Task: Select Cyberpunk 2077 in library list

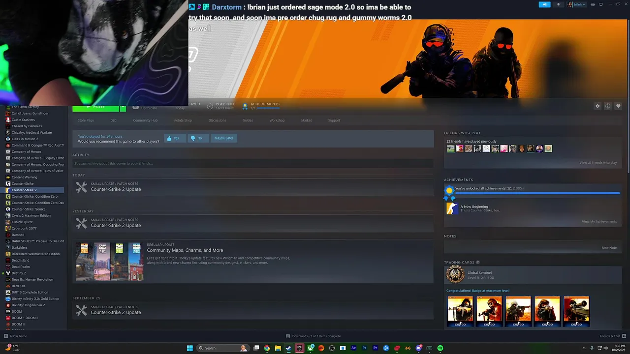Action: pyautogui.click(x=24, y=229)
